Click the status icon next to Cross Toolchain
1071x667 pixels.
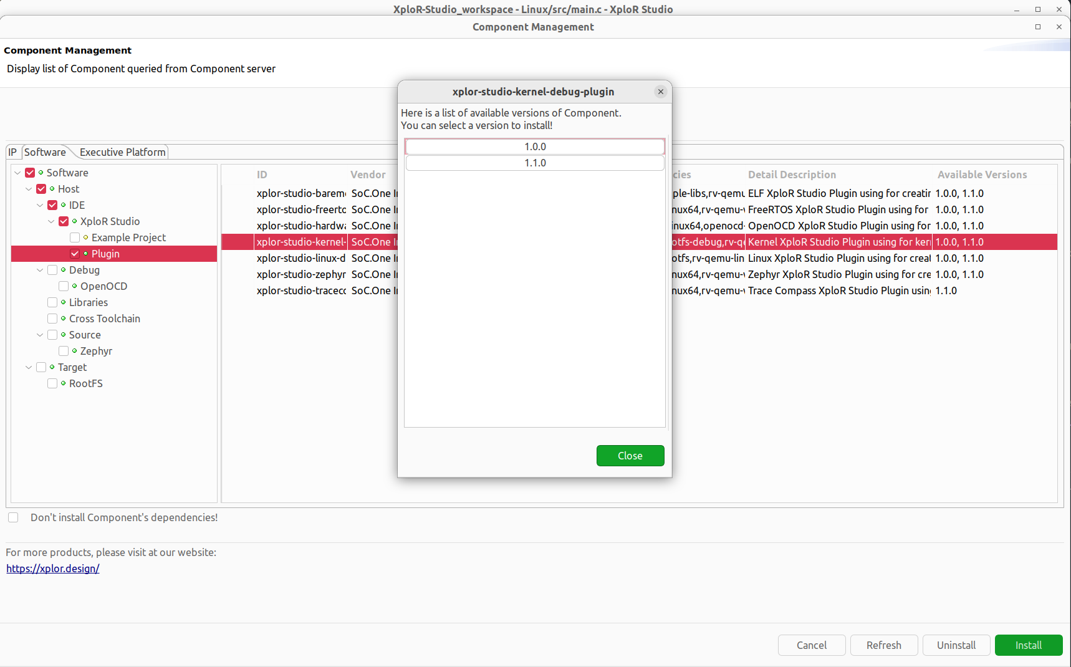pos(64,319)
